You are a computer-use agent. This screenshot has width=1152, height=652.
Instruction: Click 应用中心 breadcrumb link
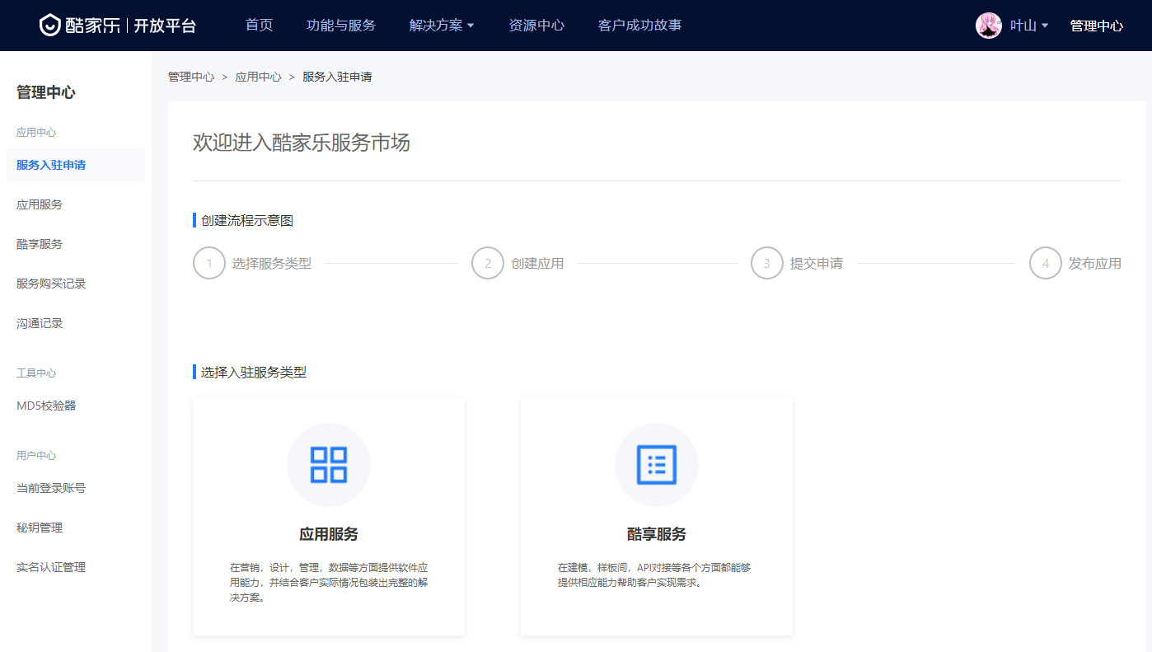(258, 77)
